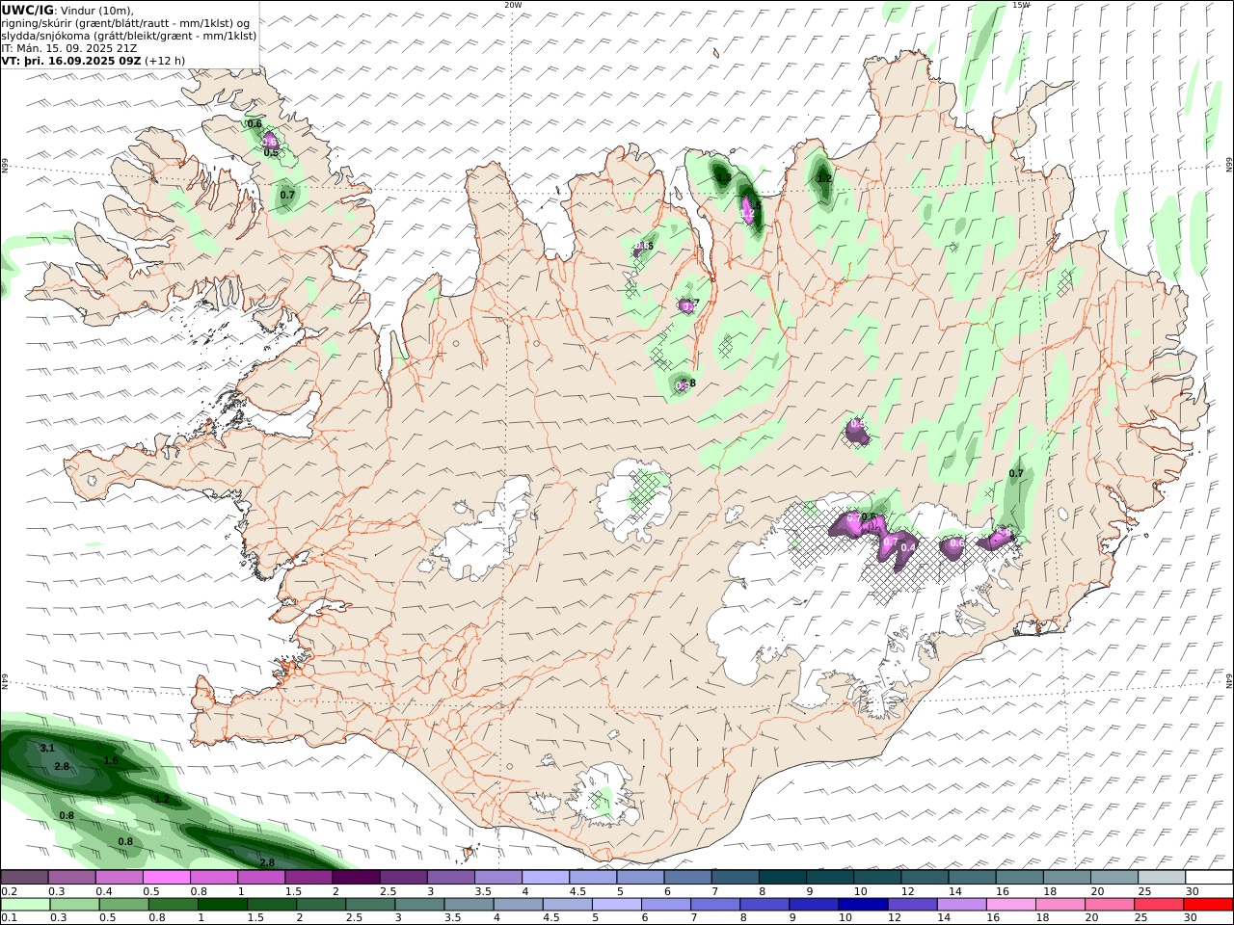
Task: Select the snow legend swatch labeled 2
Action: click(356, 877)
